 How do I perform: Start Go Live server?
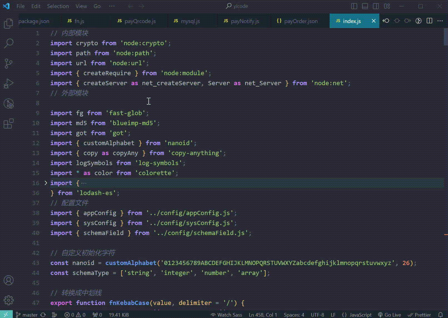[390, 314]
